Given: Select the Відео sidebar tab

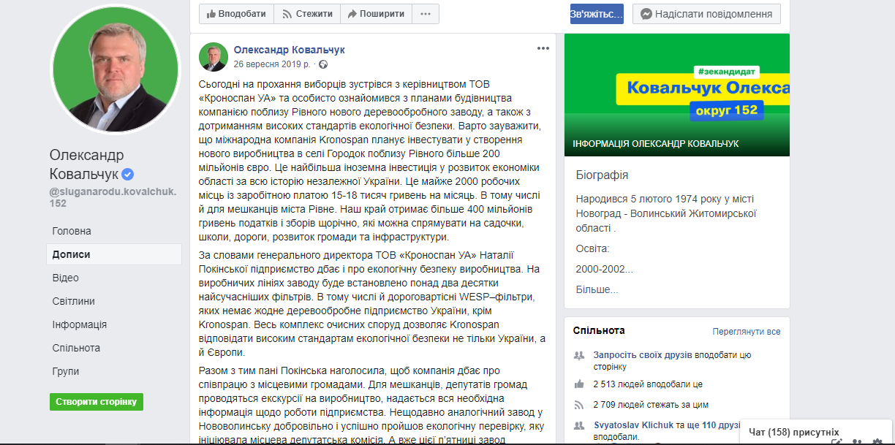Looking at the screenshot, I should click(65, 278).
